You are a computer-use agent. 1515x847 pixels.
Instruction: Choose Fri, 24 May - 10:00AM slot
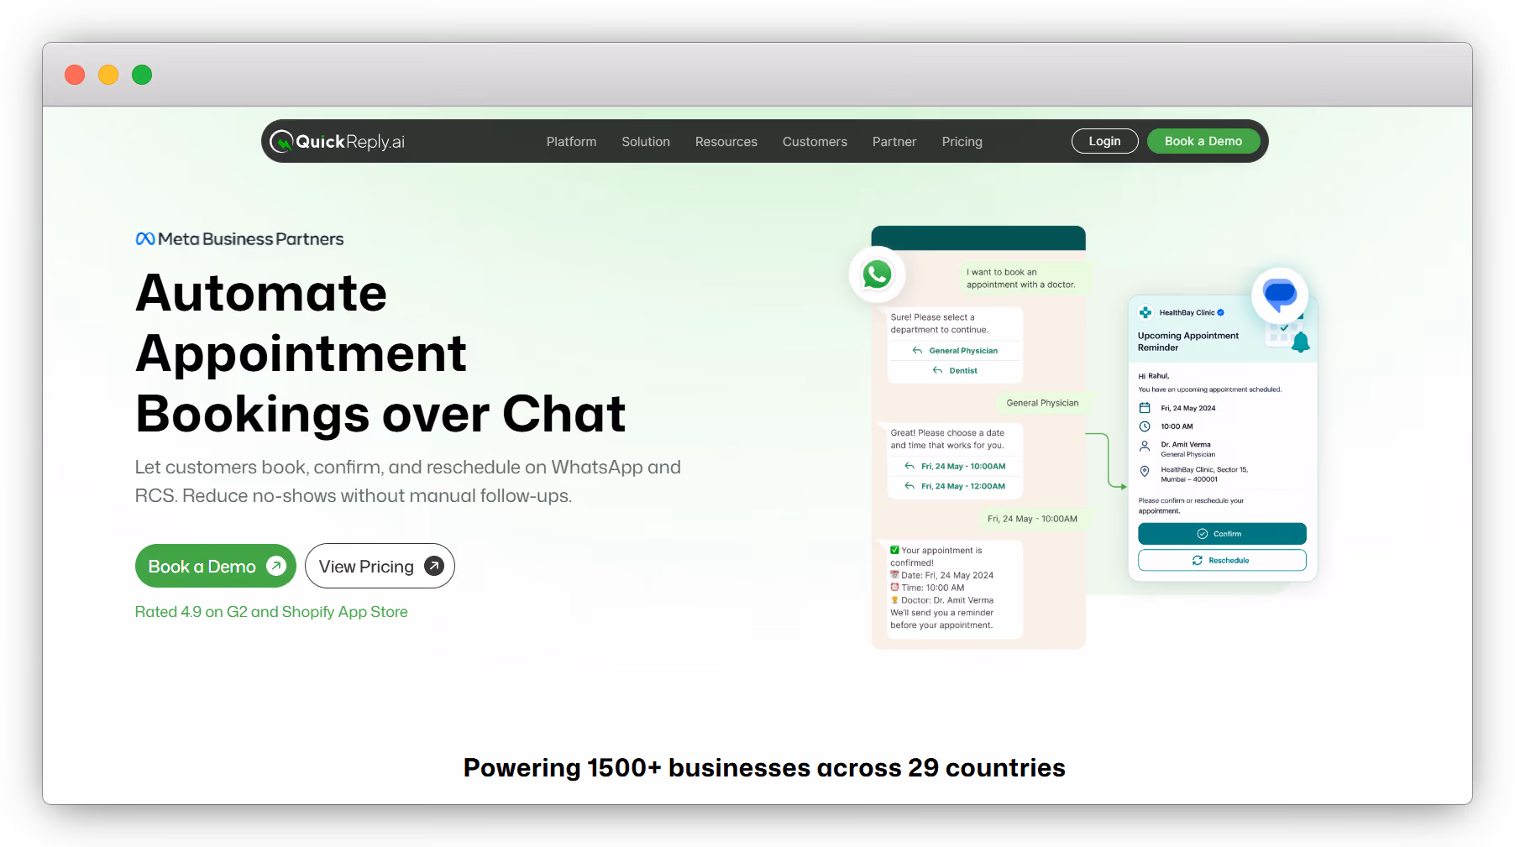coord(955,466)
